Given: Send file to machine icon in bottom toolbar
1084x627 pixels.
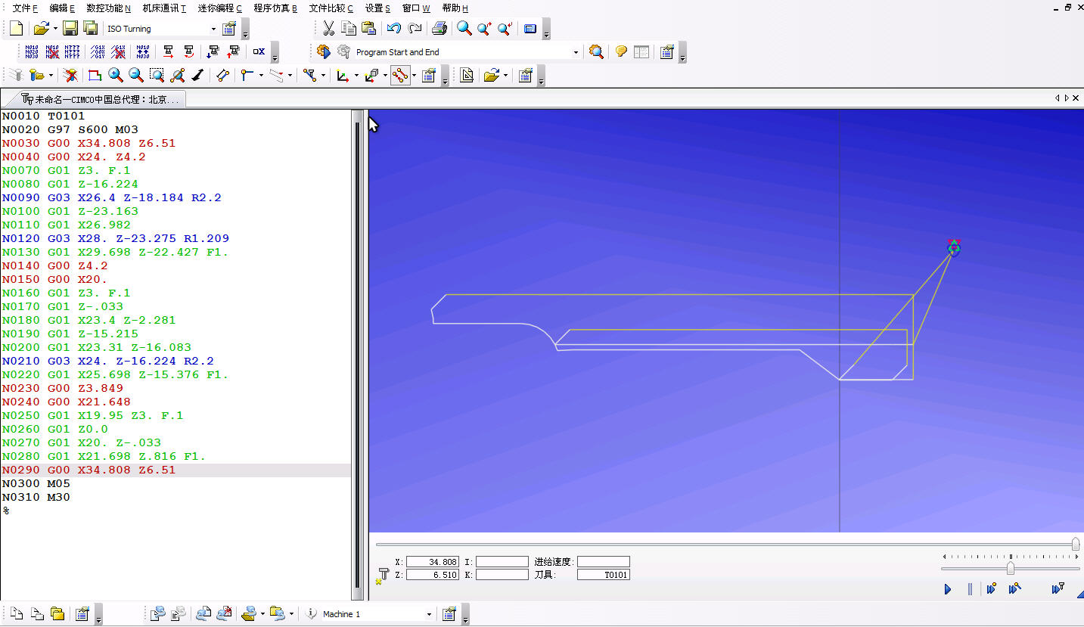Looking at the screenshot, I should [x=157, y=613].
